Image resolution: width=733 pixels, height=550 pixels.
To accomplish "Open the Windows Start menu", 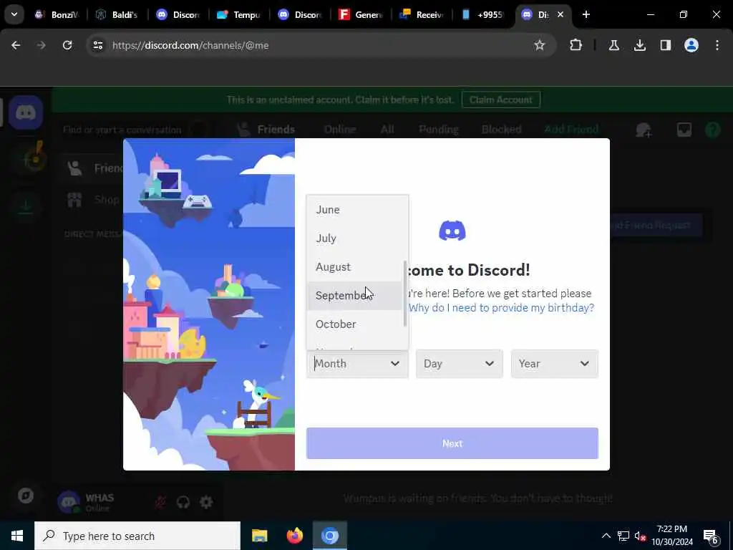I will click(17, 536).
